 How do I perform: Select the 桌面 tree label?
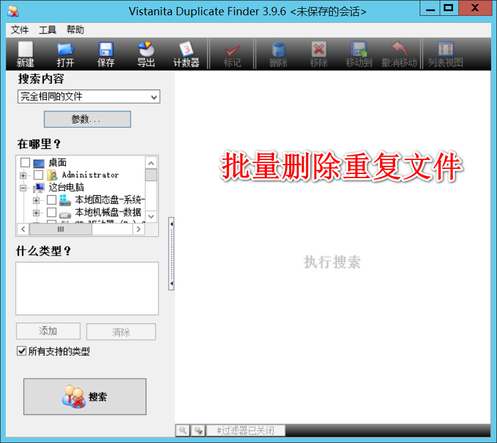coord(57,163)
